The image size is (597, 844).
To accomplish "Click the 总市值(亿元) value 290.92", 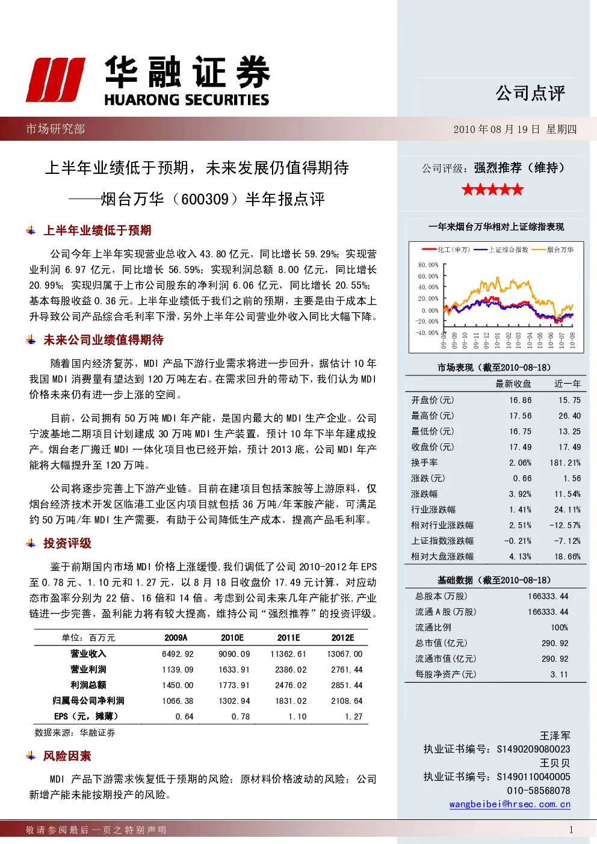I will tap(555, 643).
